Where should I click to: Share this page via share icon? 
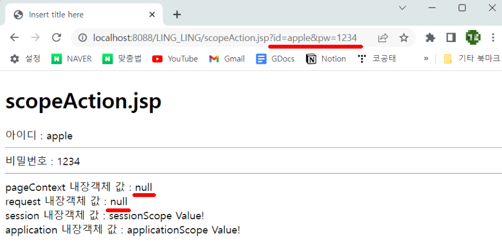(x=383, y=38)
